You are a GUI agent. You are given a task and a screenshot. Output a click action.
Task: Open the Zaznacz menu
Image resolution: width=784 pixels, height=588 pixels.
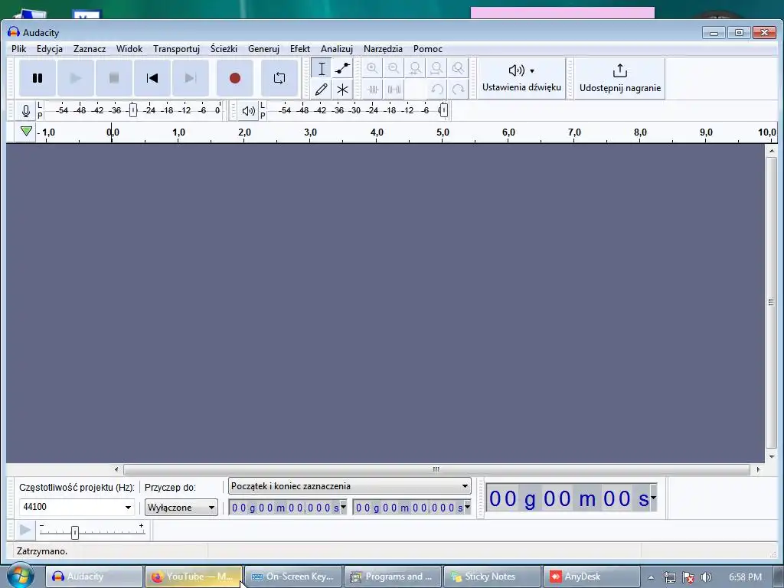click(90, 48)
